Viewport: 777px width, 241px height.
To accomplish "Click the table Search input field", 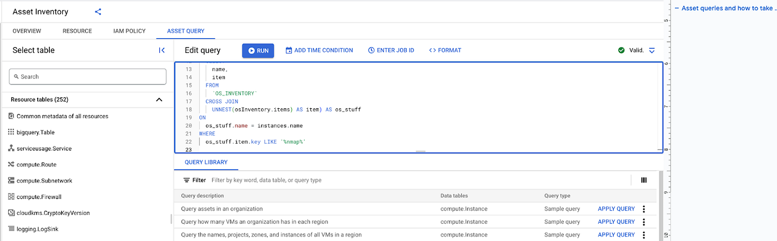I will pos(88,77).
